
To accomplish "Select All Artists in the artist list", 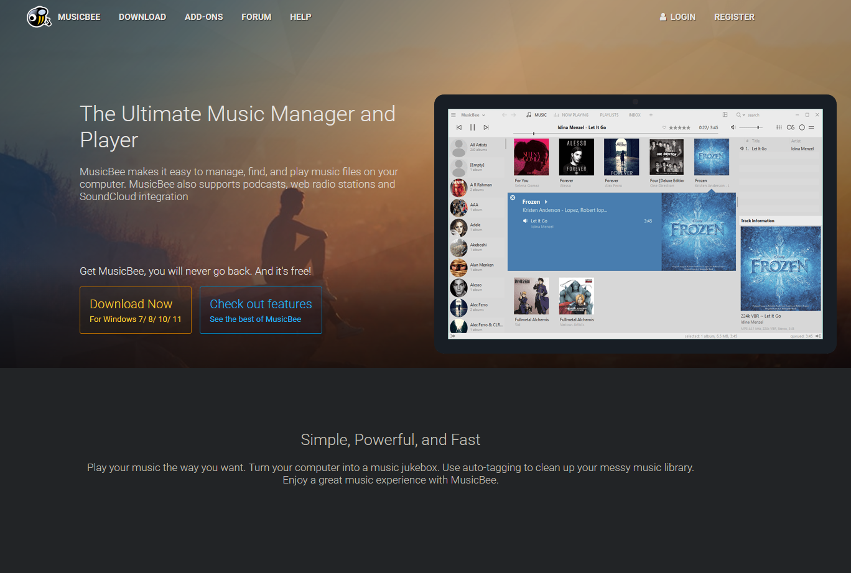I will (x=478, y=147).
